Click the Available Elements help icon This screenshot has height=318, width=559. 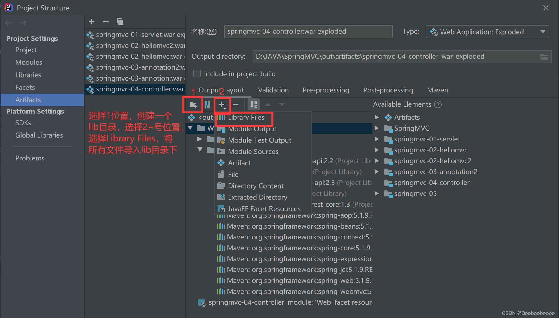tap(438, 104)
